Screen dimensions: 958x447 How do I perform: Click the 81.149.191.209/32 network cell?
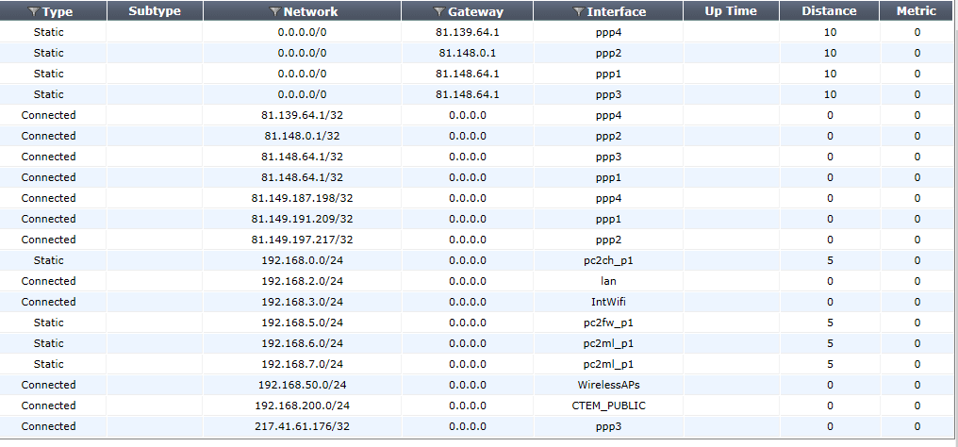[x=302, y=219]
